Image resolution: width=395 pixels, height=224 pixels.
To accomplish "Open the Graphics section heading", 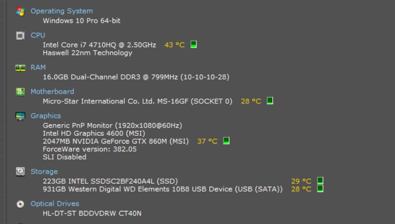I will [46, 116].
